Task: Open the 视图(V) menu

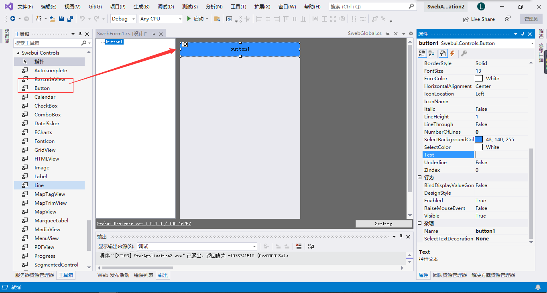Action: (72, 7)
